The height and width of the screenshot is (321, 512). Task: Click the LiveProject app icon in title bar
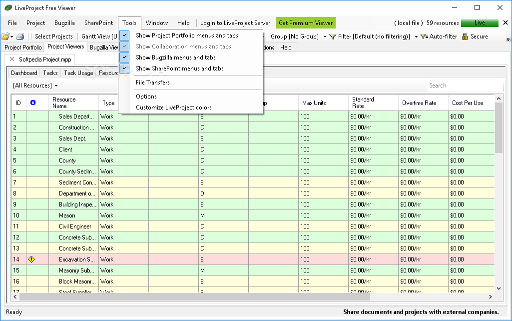pyautogui.click(x=8, y=7)
